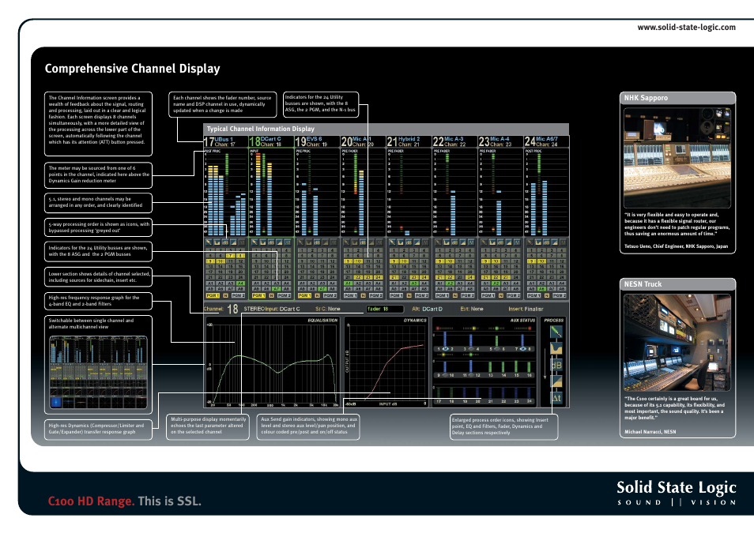The height and width of the screenshot is (533, 754).
Task: Toggle the A7 indicator on channel 19
Action: point(322,289)
